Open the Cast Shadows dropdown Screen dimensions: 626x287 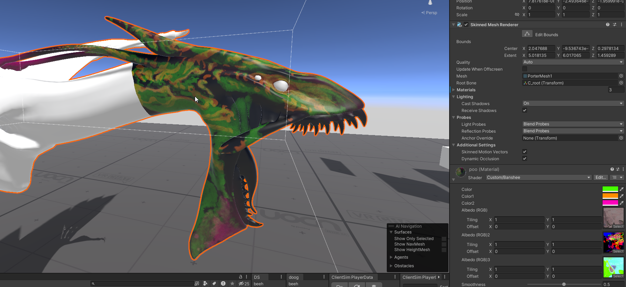[x=573, y=104]
